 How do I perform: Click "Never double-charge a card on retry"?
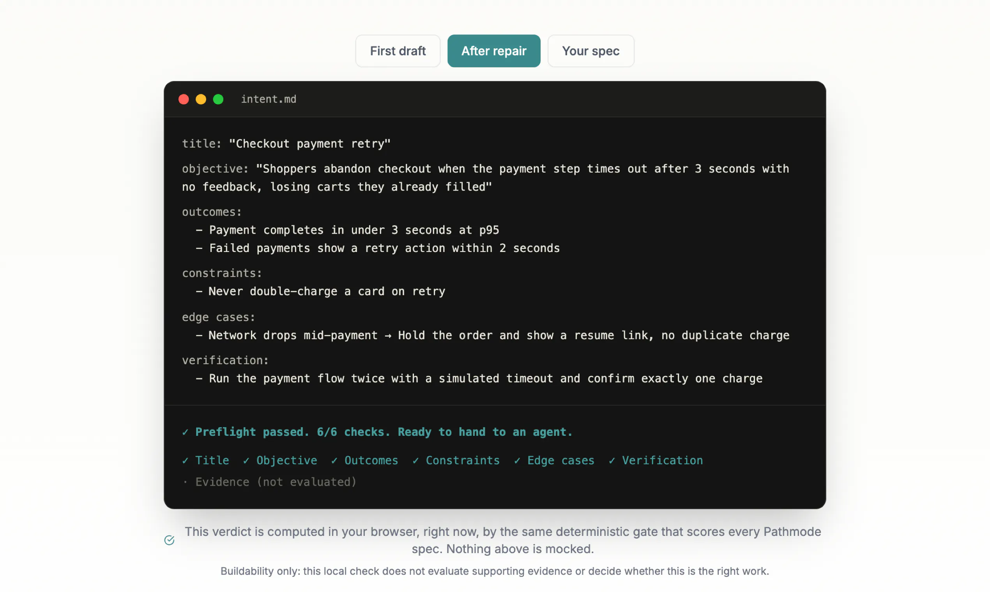pyautogui.click(x=320, y=292)
